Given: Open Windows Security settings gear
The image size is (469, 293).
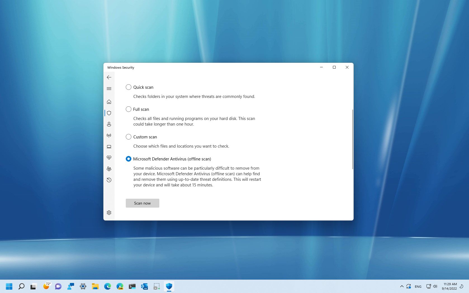Looking at the screenshot, I should pos(109,213).
